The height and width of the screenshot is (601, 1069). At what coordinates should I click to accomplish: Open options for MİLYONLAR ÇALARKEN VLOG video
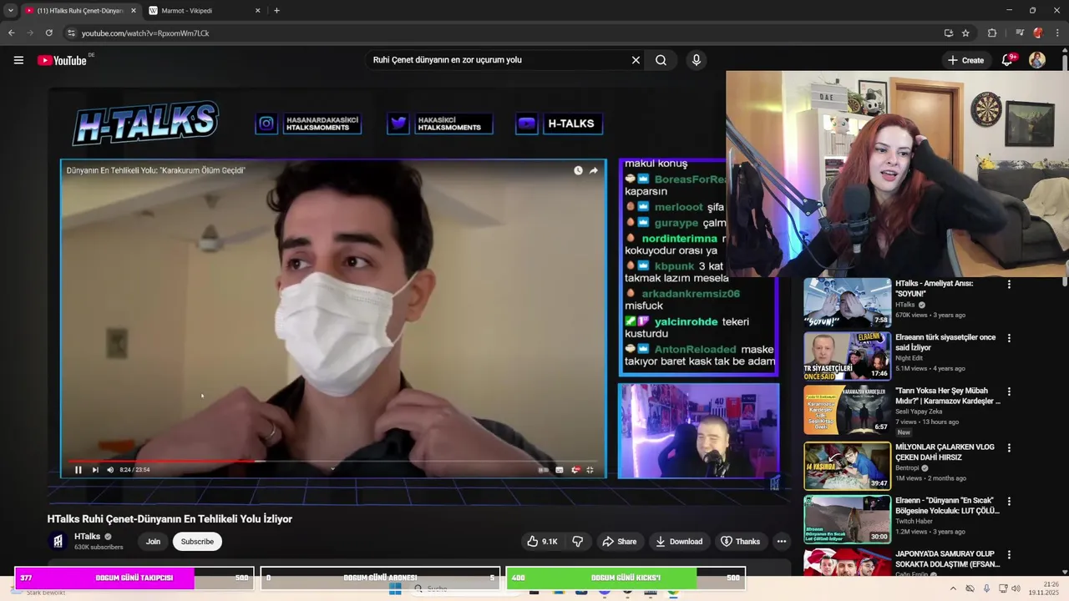point(1009,448)
